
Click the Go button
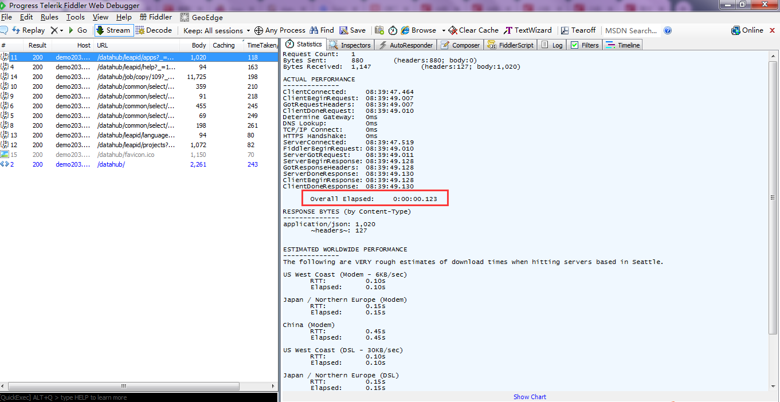(80, 30)
